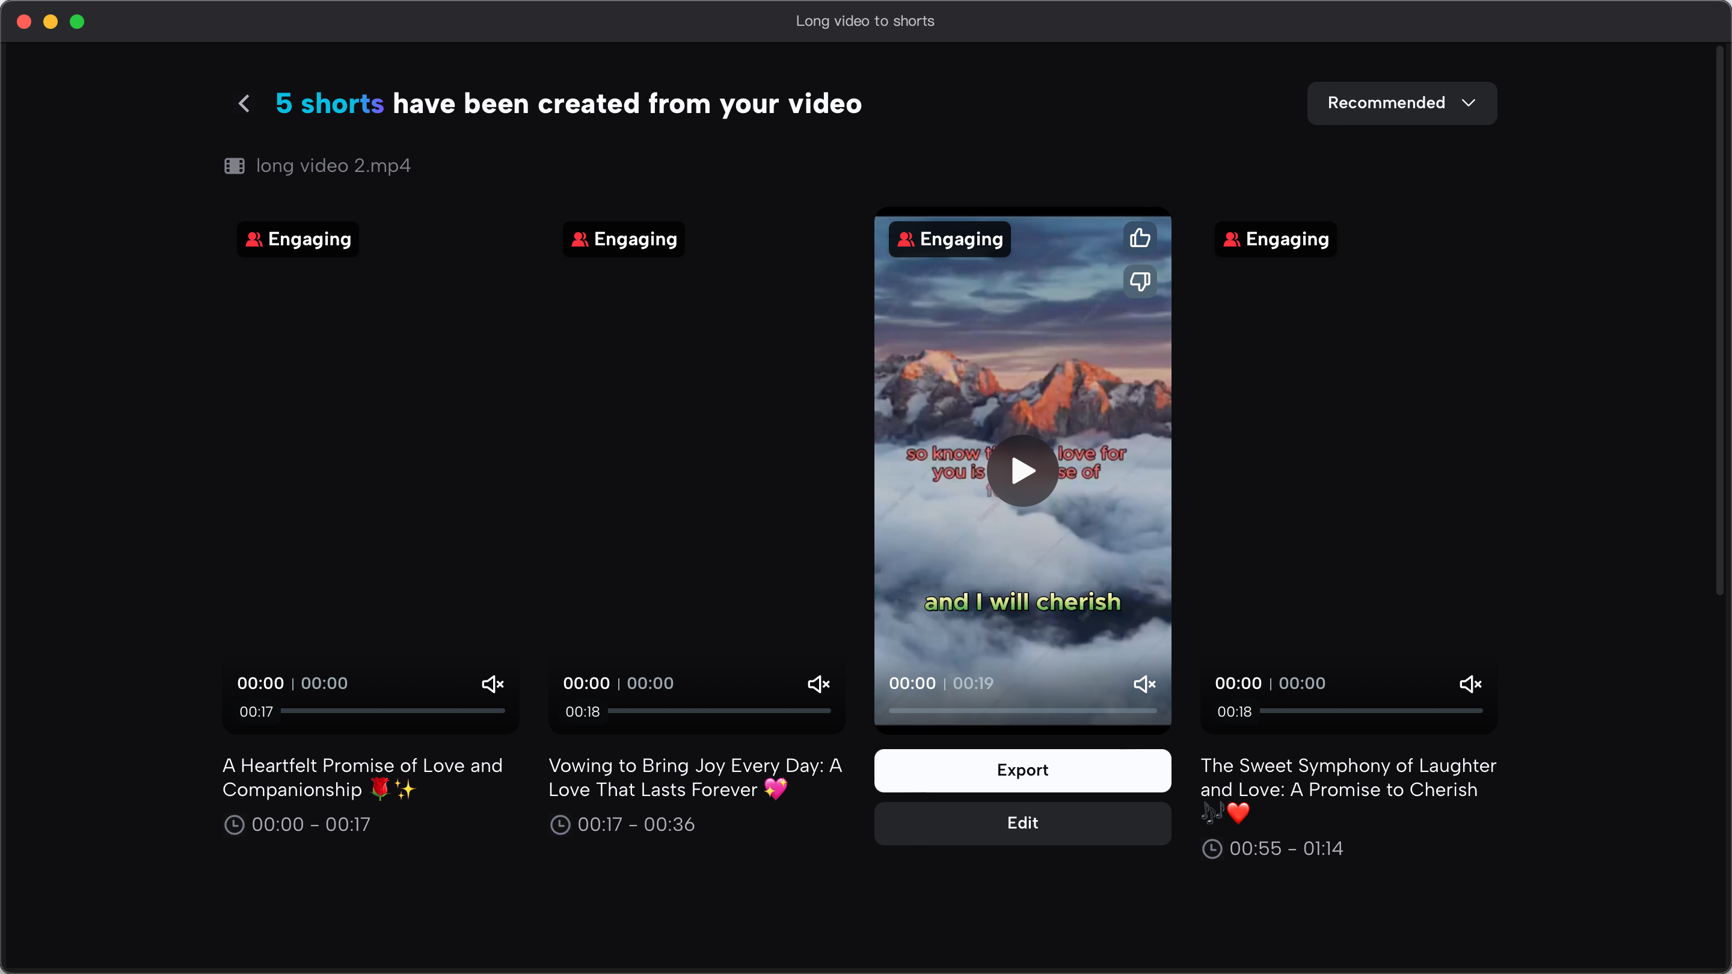
Task: Select the Engaging badge on the first short
Action: (296, 239)
